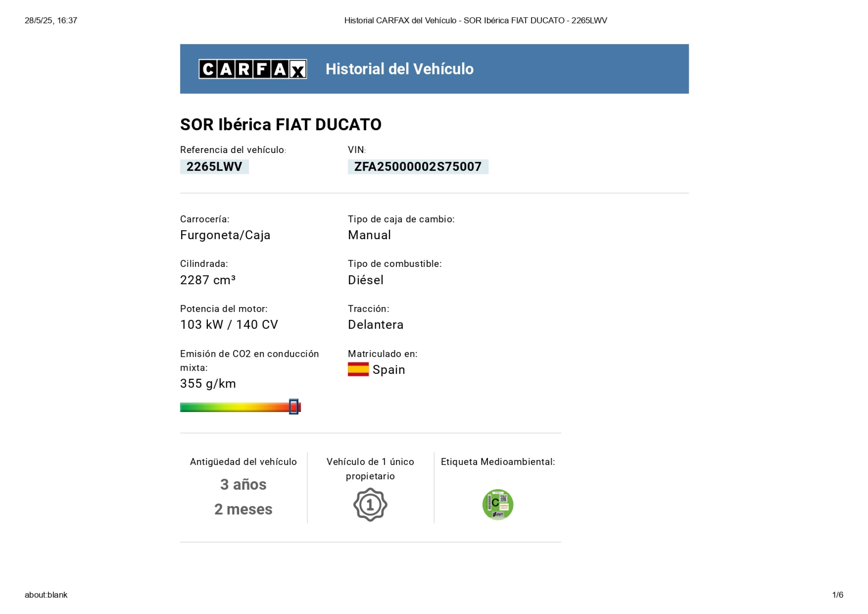Click the SOR Ibérica FIAT DUCATO title

pos(281,125)
